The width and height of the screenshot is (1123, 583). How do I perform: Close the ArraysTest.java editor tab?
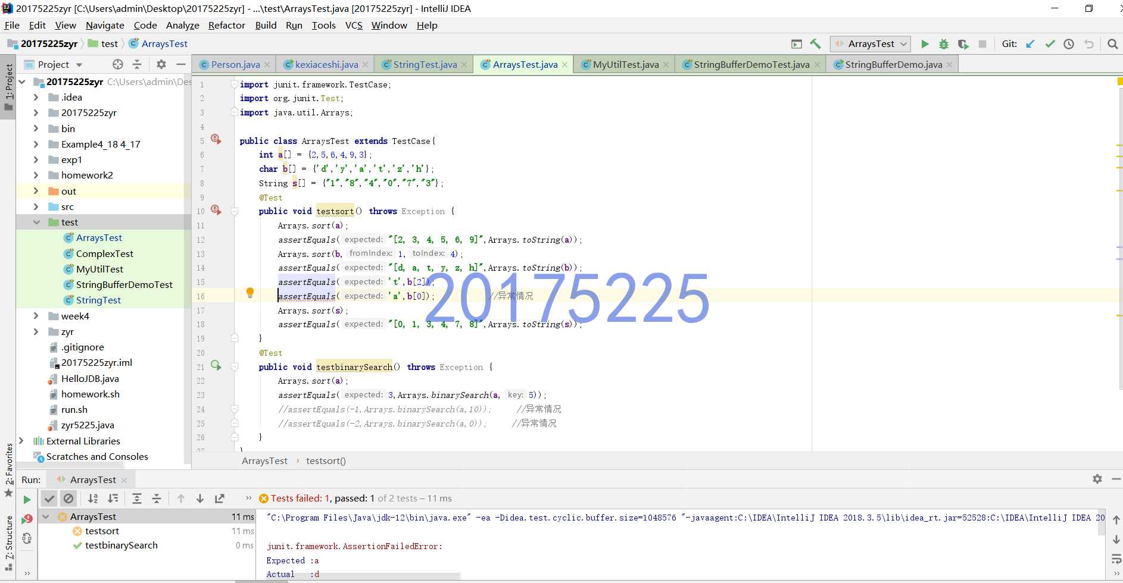[565, 64]
